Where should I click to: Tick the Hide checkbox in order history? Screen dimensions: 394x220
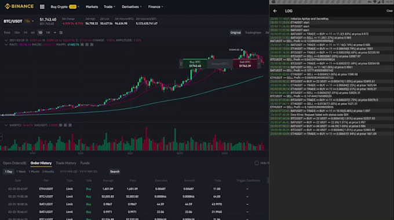tap(256, 163)
